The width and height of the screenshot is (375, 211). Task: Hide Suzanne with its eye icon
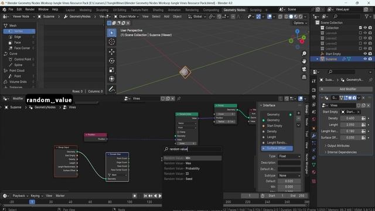(365, 59)
